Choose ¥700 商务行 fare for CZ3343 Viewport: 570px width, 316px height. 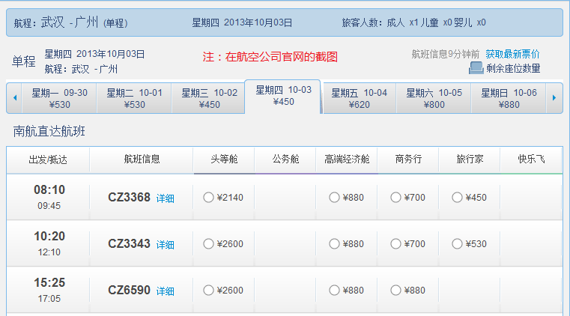[x=395, y=244]
